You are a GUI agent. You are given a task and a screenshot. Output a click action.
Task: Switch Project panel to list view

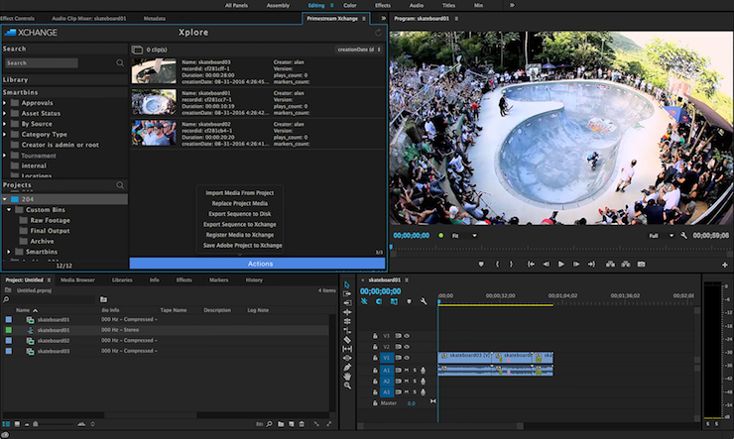click(x=6, y=424)
